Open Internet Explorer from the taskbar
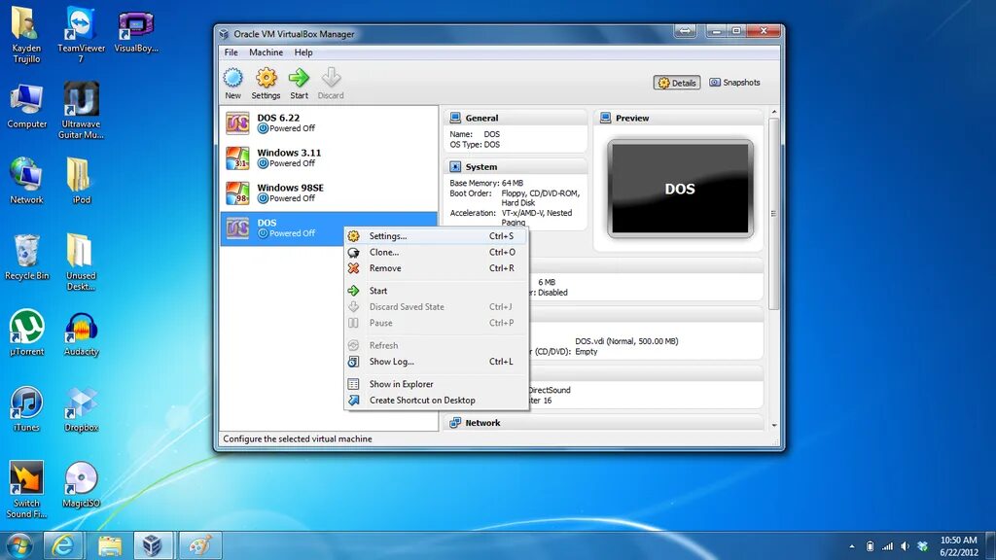The image size is (996, 560). tap(63, 545)
